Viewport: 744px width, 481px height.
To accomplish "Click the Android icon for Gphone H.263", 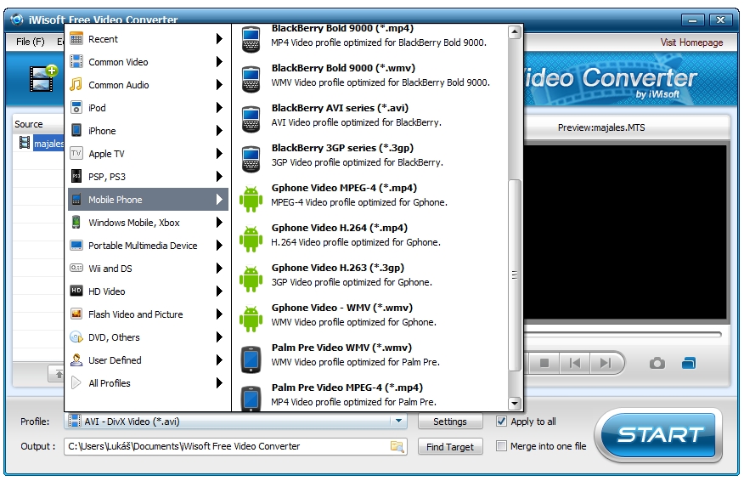I will point(251,279).
